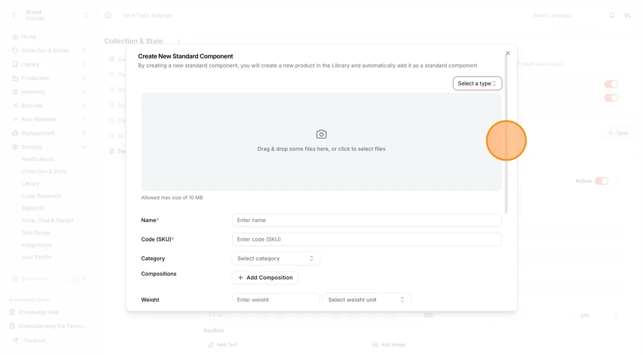Click the Production sidebar icon
This screenshot has height=355, width=643.
coord(15,78)
